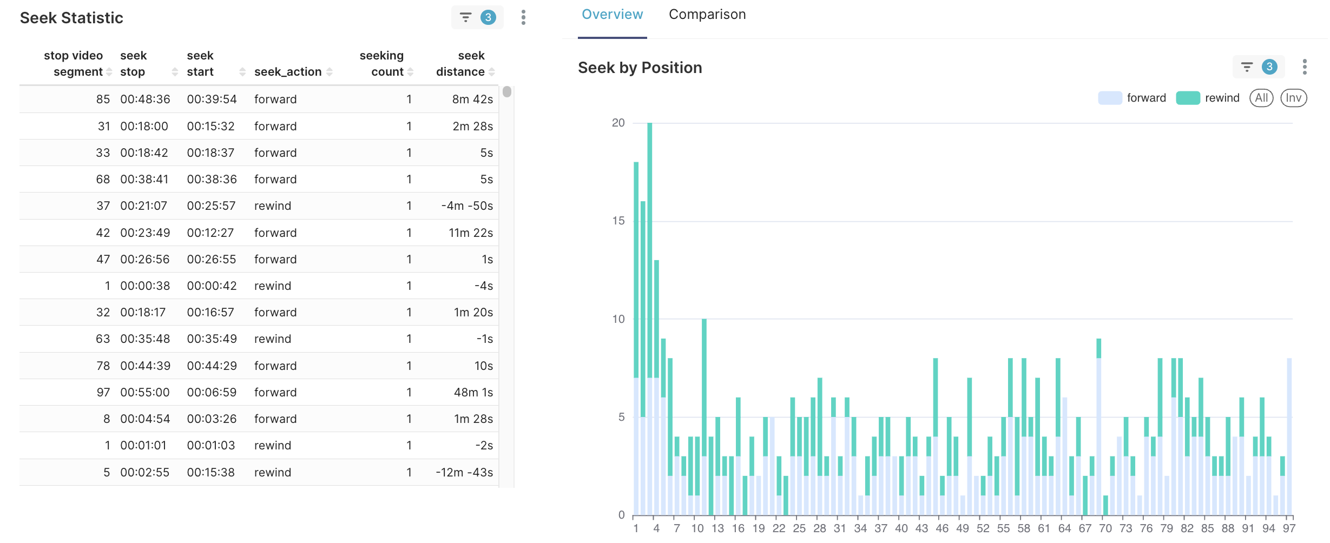Click the seek stop cell 00:04:54
The height and width of the screenshot is (543, 1330).
(145, 419)
